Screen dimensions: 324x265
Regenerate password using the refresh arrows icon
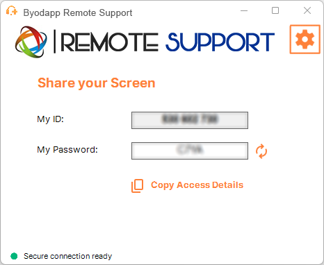pos(261,151)
